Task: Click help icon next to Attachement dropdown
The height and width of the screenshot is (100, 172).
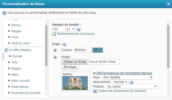Action: (132, 82)
